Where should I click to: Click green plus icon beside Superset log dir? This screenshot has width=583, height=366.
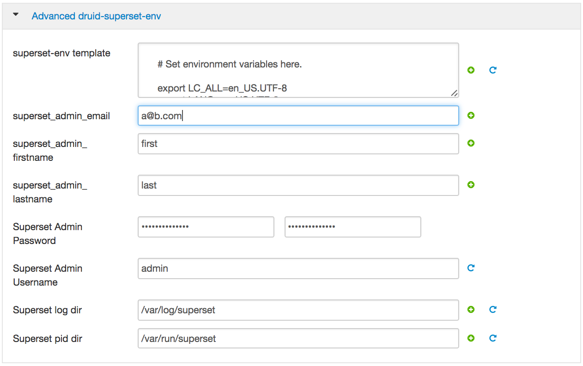pyautogui.click(x=471, y=310)
